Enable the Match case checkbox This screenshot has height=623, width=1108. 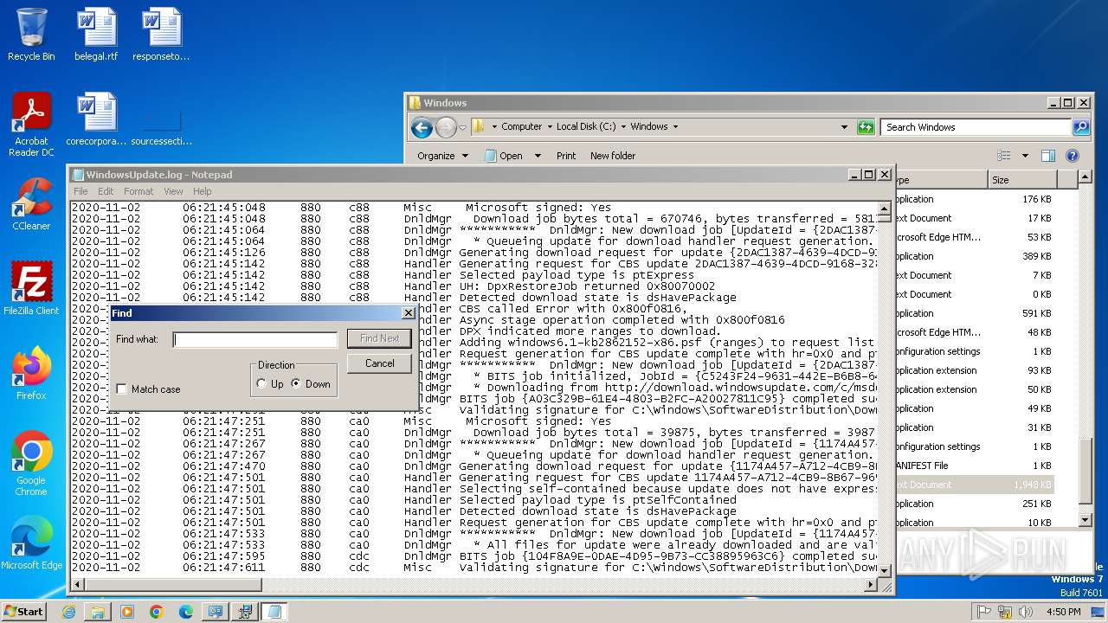(x=121, y=389)
